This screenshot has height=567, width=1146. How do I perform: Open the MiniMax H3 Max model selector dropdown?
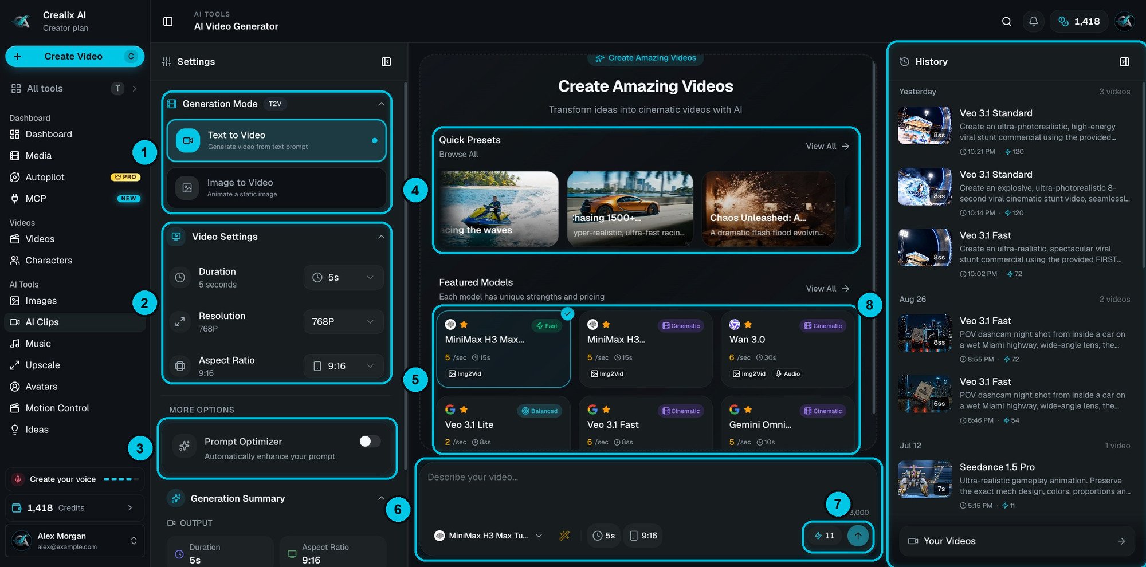(x=488, y=535)
